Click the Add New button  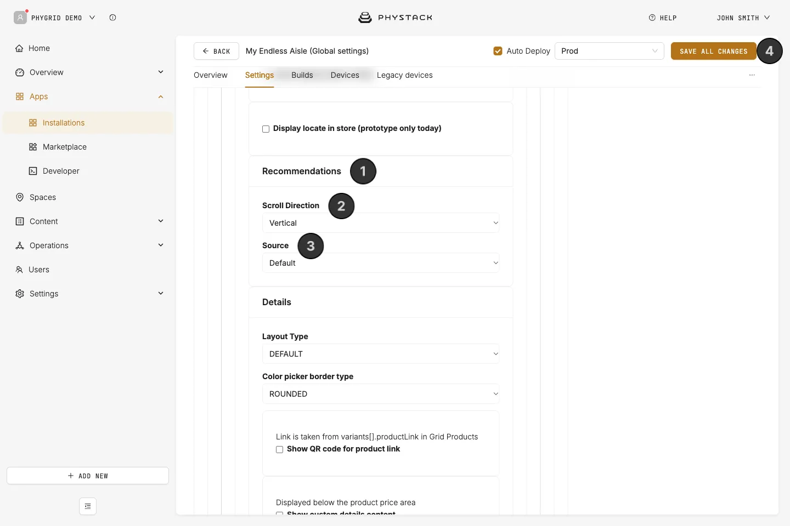coord(88,476)
